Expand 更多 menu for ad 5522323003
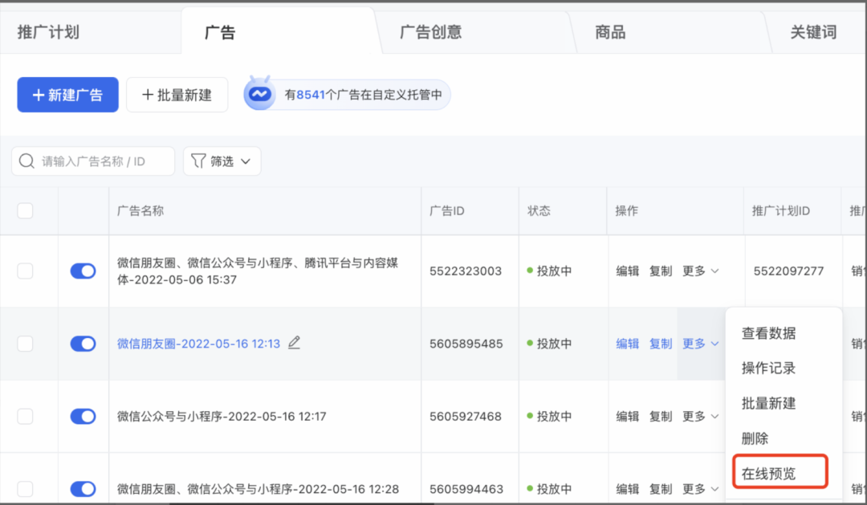This screenshot has width=867, height=505. click(699, 271)
